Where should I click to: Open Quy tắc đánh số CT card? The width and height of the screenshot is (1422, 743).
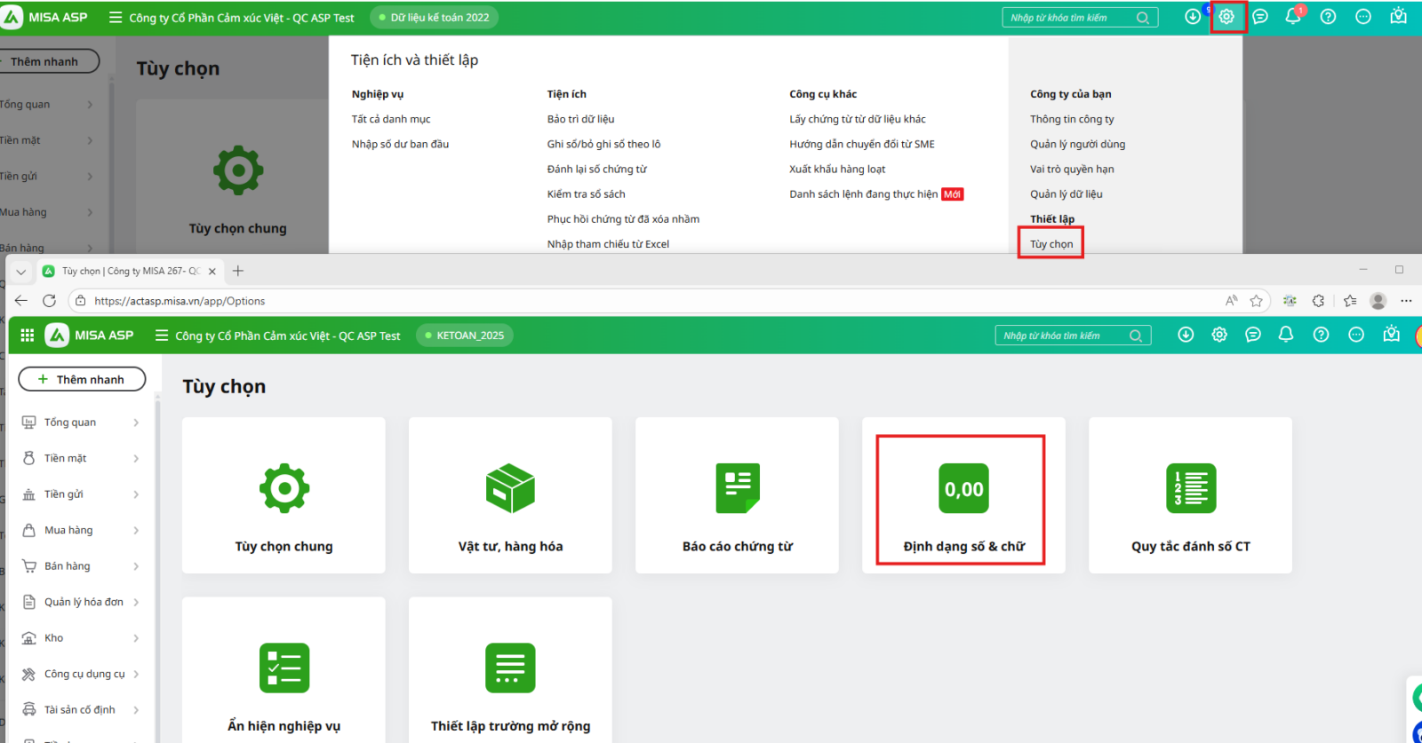(1190, 495)
